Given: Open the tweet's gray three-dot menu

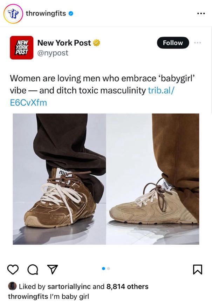Looking at the screenshot, I should 198,43.
